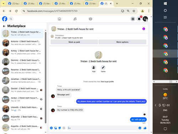Screen dimensions: 178x134
Task: Choose a GIF in the composer
Action: coord(64,128)
